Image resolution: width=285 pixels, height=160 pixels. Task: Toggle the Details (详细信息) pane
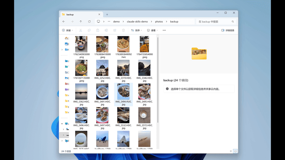[228, 30]
